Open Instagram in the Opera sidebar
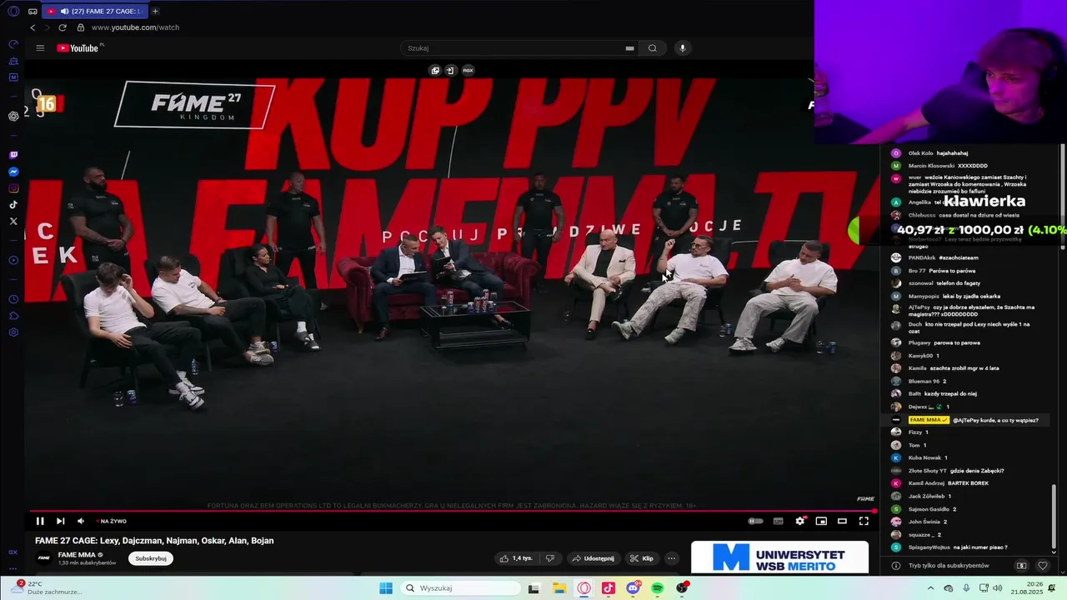This screenshot has width=1067, height=600. pos(13,188)
